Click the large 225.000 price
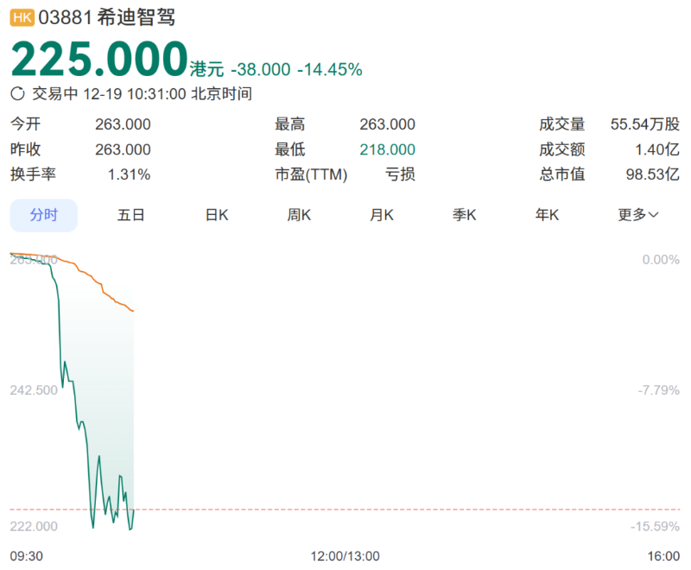 tap(98, 59)
